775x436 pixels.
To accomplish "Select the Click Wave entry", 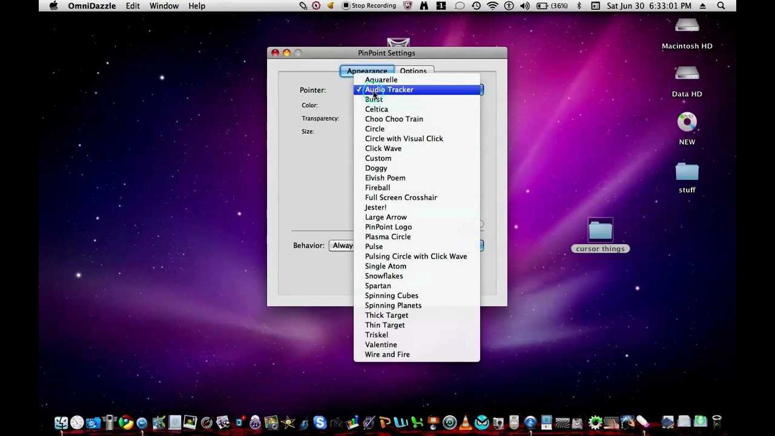I will coord(417,148).
